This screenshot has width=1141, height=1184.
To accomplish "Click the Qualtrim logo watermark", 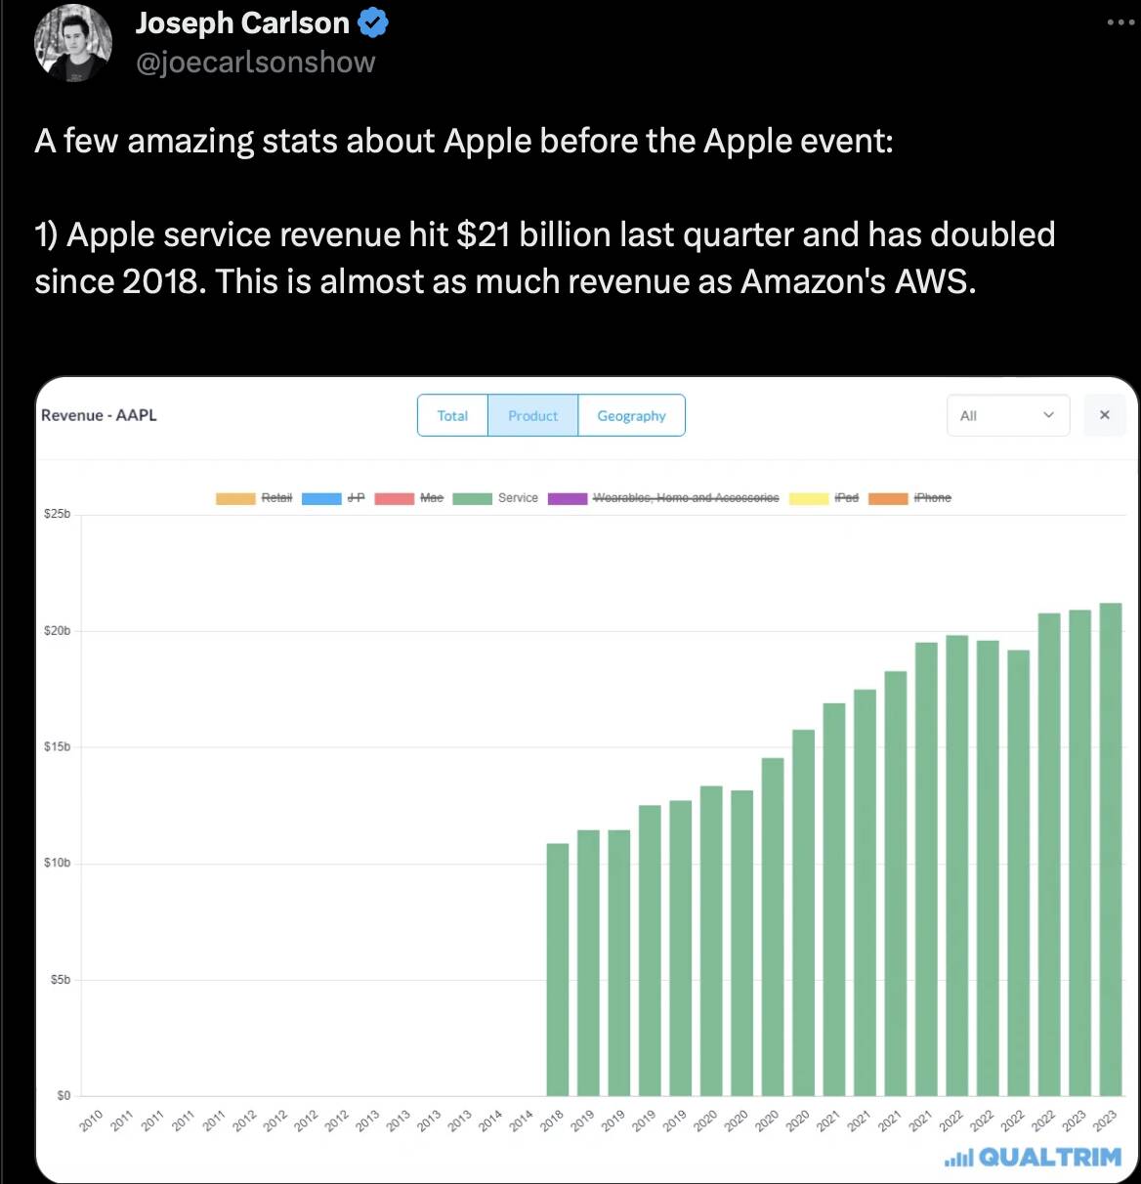I will click(x=1034, y=1158).
